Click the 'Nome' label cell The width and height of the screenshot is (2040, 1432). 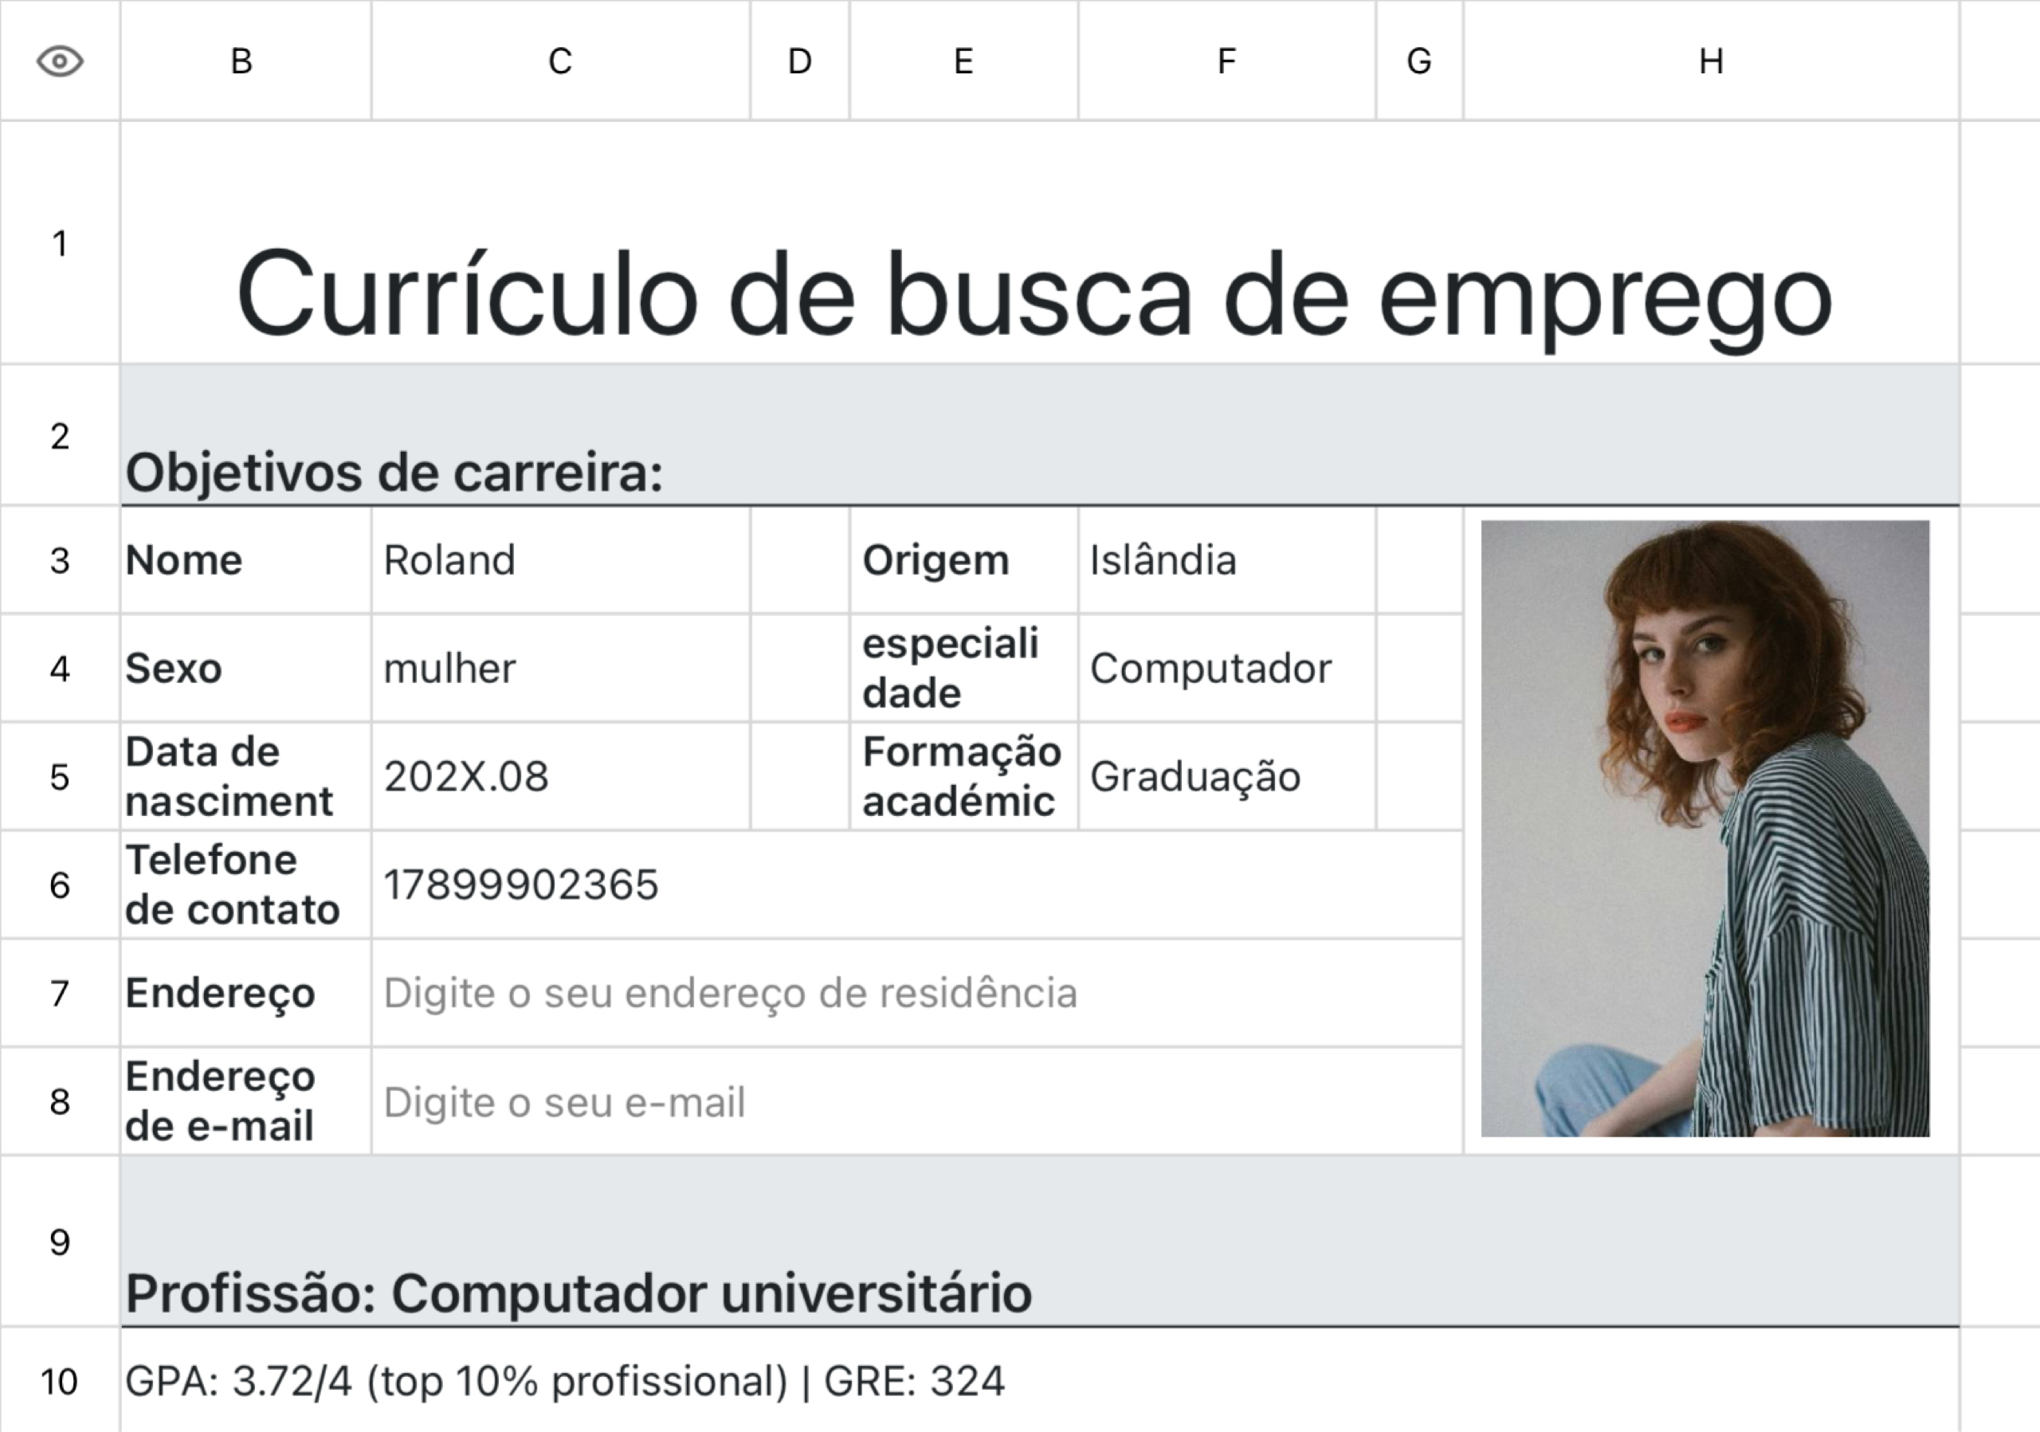click(246, 559)
